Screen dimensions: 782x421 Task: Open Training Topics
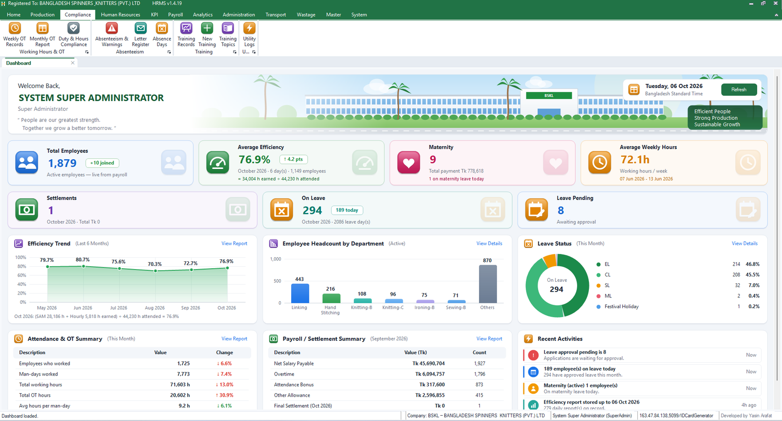(x=228, y=35)
